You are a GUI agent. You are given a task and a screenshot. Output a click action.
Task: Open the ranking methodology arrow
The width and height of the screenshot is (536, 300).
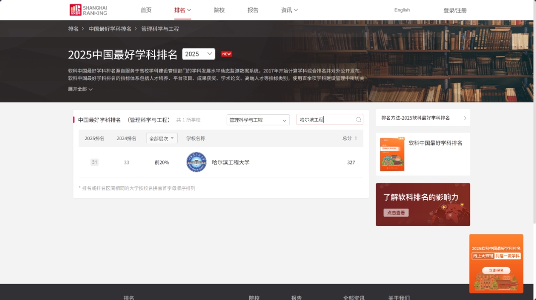465,118
